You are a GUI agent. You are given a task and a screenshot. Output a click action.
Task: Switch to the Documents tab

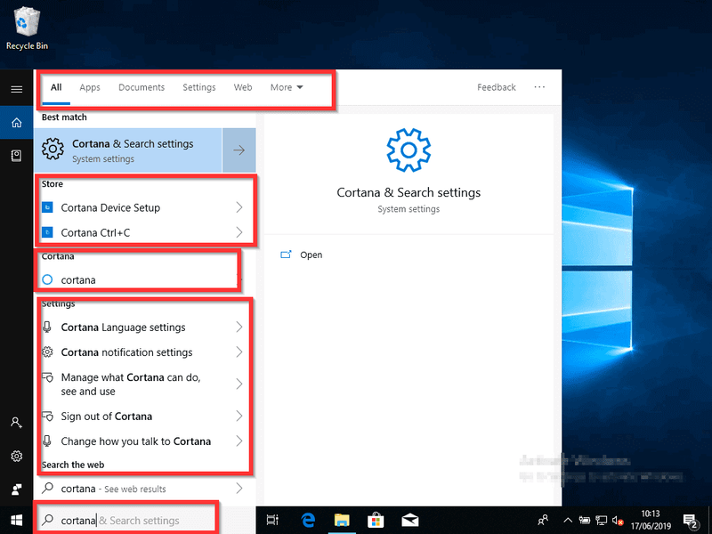pyautogui.click(x=142, y=87)
